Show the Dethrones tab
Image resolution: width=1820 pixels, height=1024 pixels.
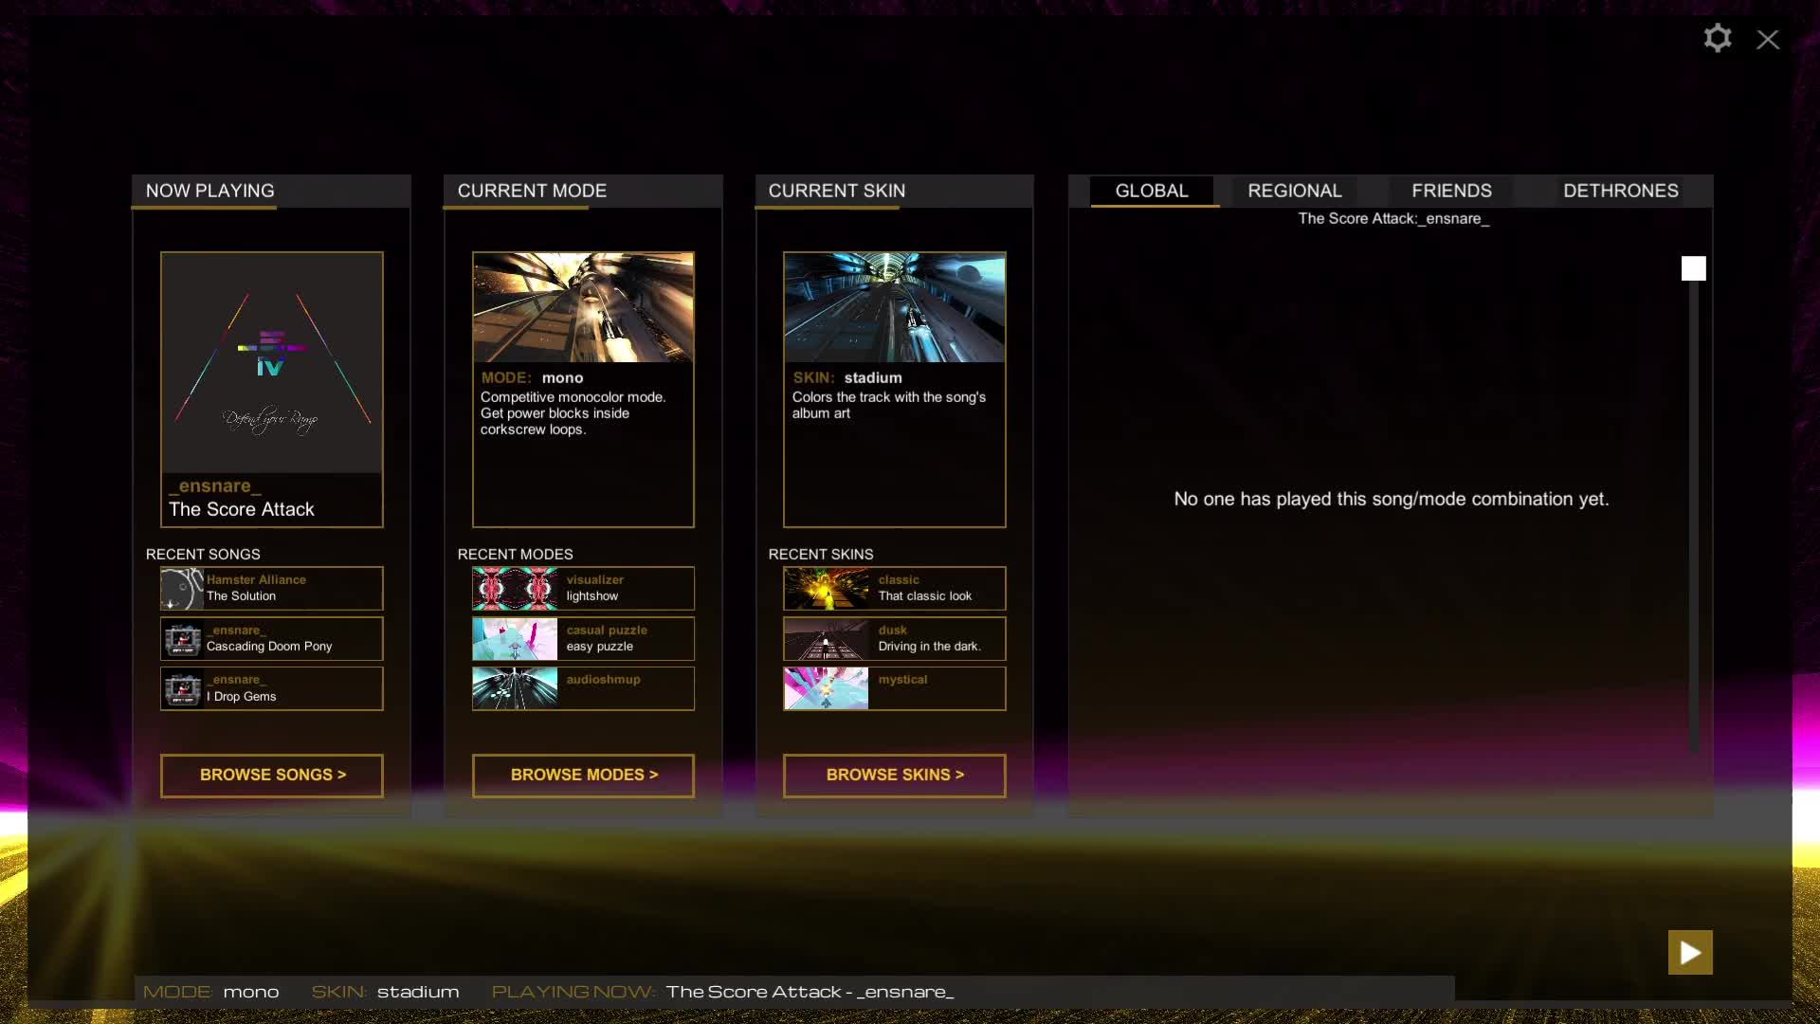(x=1620, y=191)
